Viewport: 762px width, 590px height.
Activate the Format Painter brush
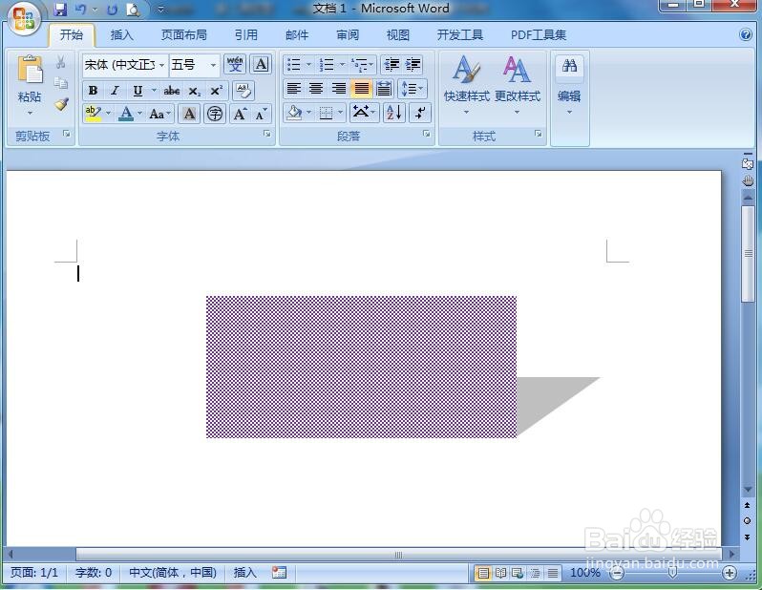coord(61,103)
